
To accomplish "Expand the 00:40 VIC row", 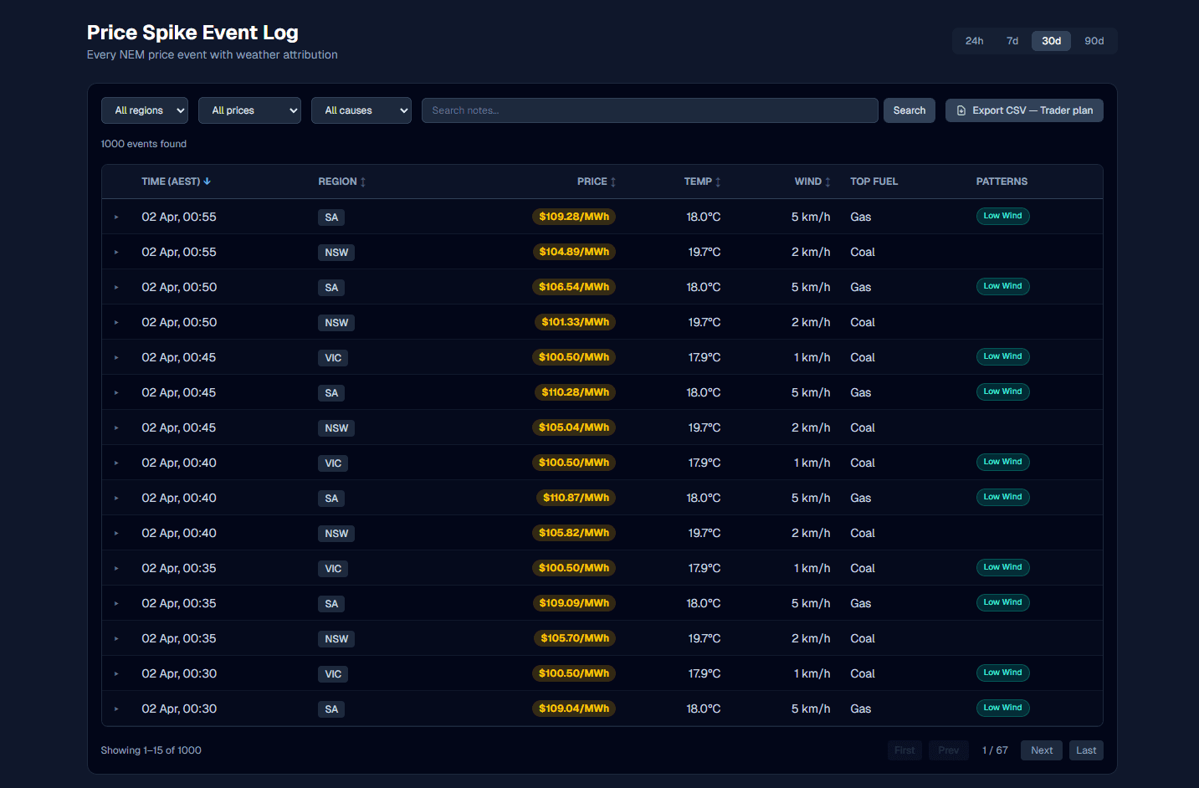I will (x=116, y=463).
